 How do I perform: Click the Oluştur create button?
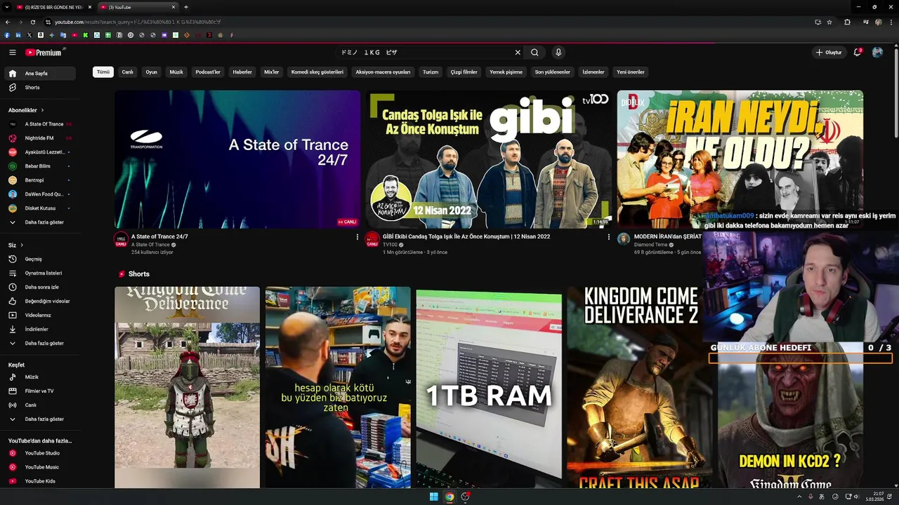pos(829,53)
